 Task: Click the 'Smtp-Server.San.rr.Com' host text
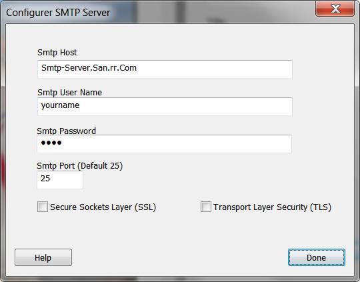(89, 68)
